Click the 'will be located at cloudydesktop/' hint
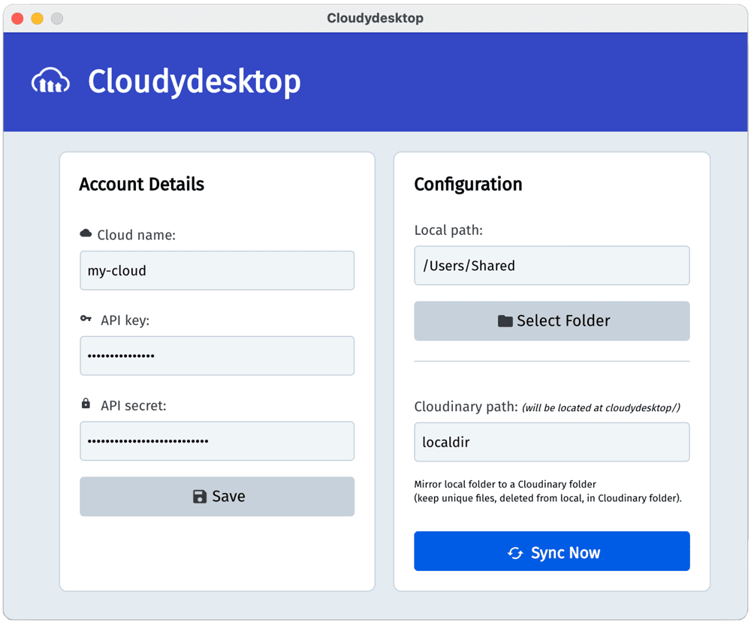The height and width of the screenshot is (625, 751). (x=601, y=407)
